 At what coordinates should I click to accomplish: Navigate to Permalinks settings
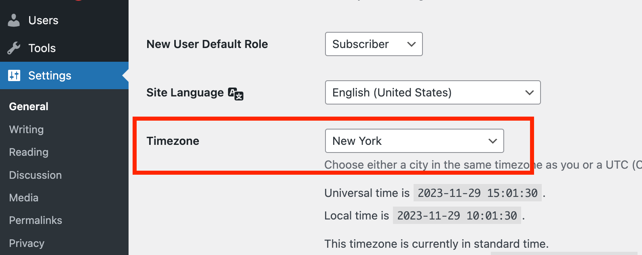pyautogui.click(x=35, y=220)
